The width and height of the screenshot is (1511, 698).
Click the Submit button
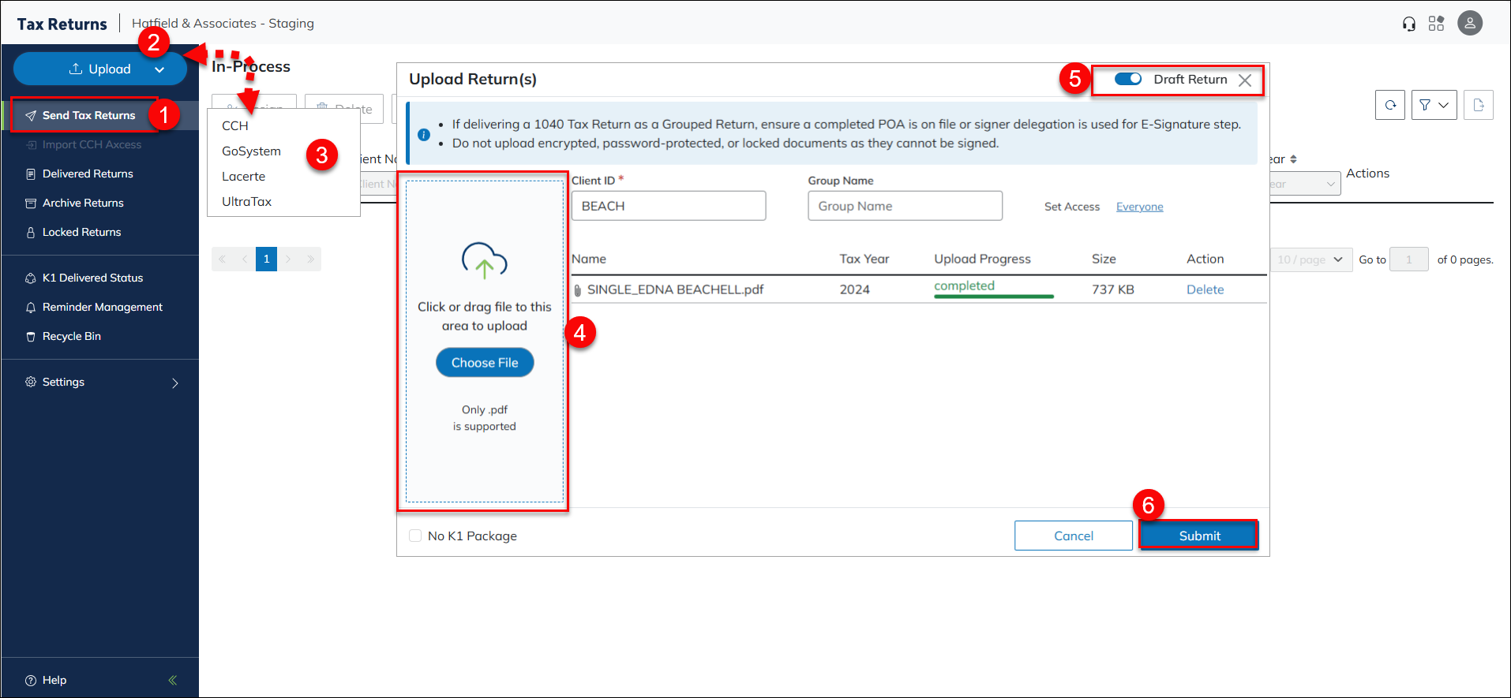1198,536
